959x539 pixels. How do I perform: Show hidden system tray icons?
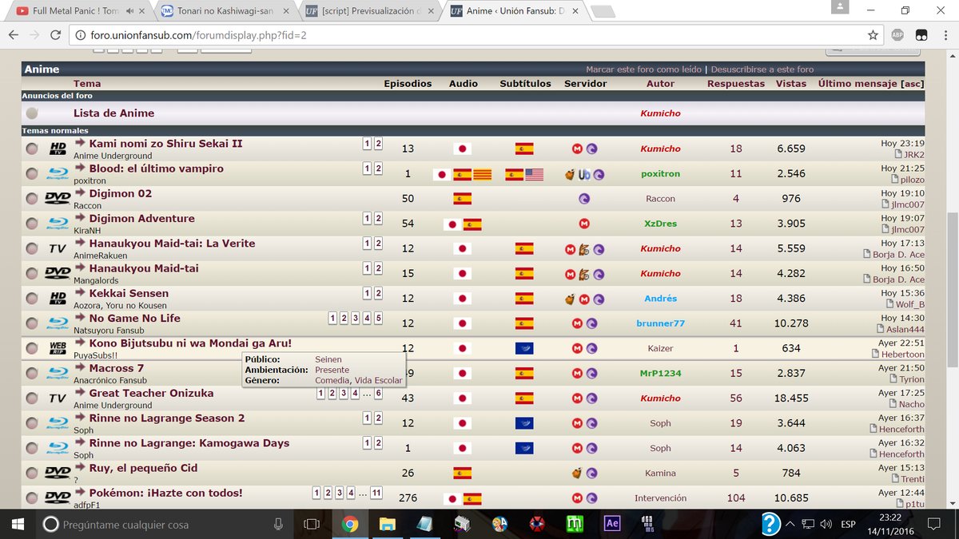(x=790, y=524)
